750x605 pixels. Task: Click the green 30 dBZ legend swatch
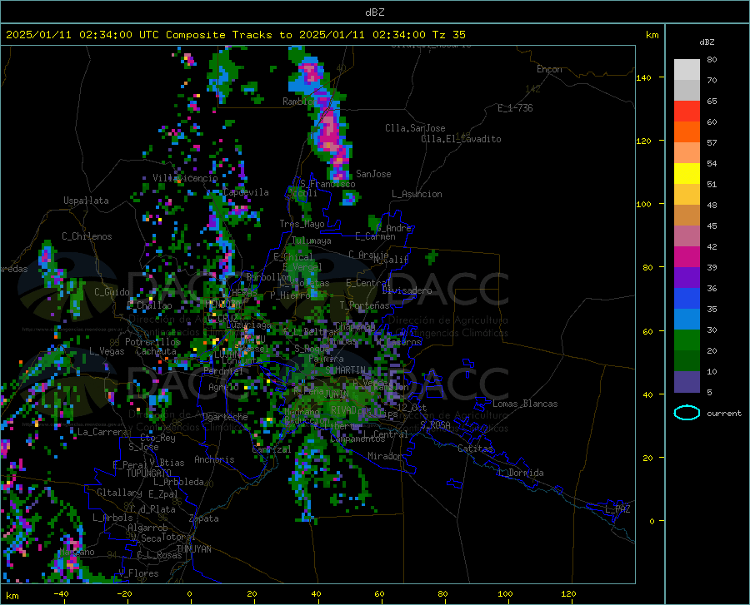tap(687, 340)
